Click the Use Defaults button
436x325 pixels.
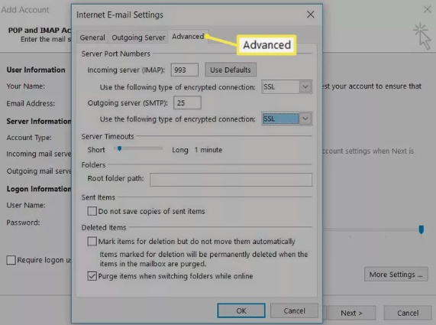[x=231, y=70]
